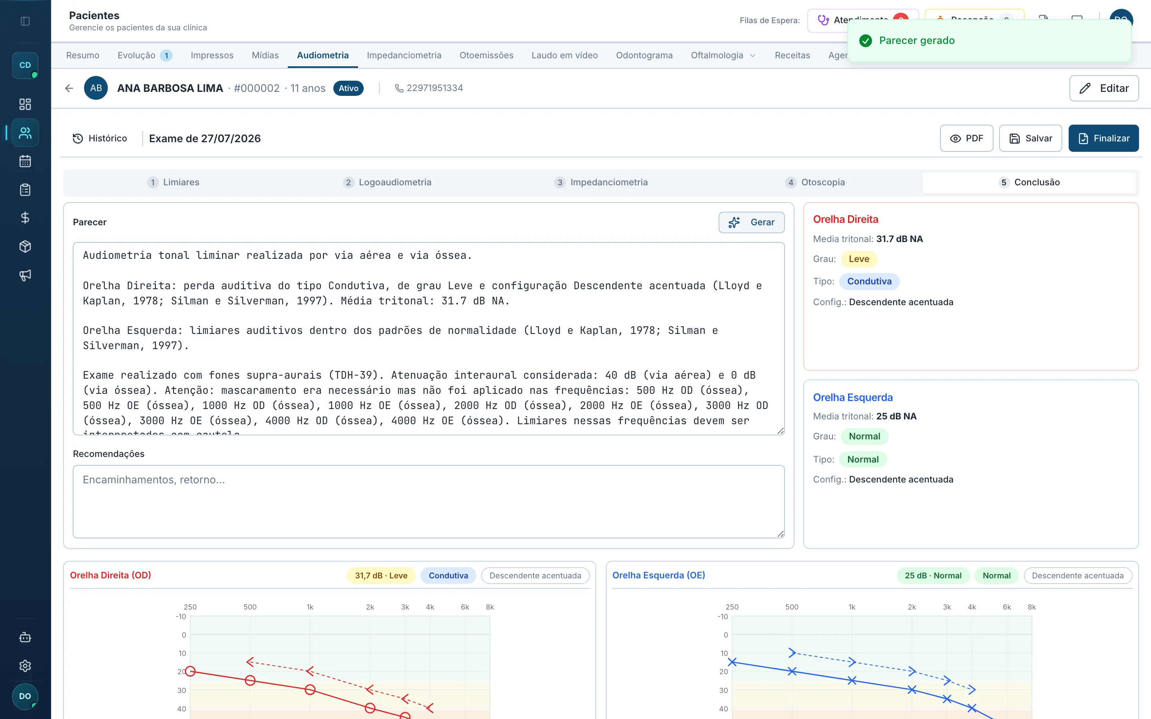Viewport: 1151px width, 719px height.
Task: Switch to the Impedanciometria patient tab
Action: [404, 55]
